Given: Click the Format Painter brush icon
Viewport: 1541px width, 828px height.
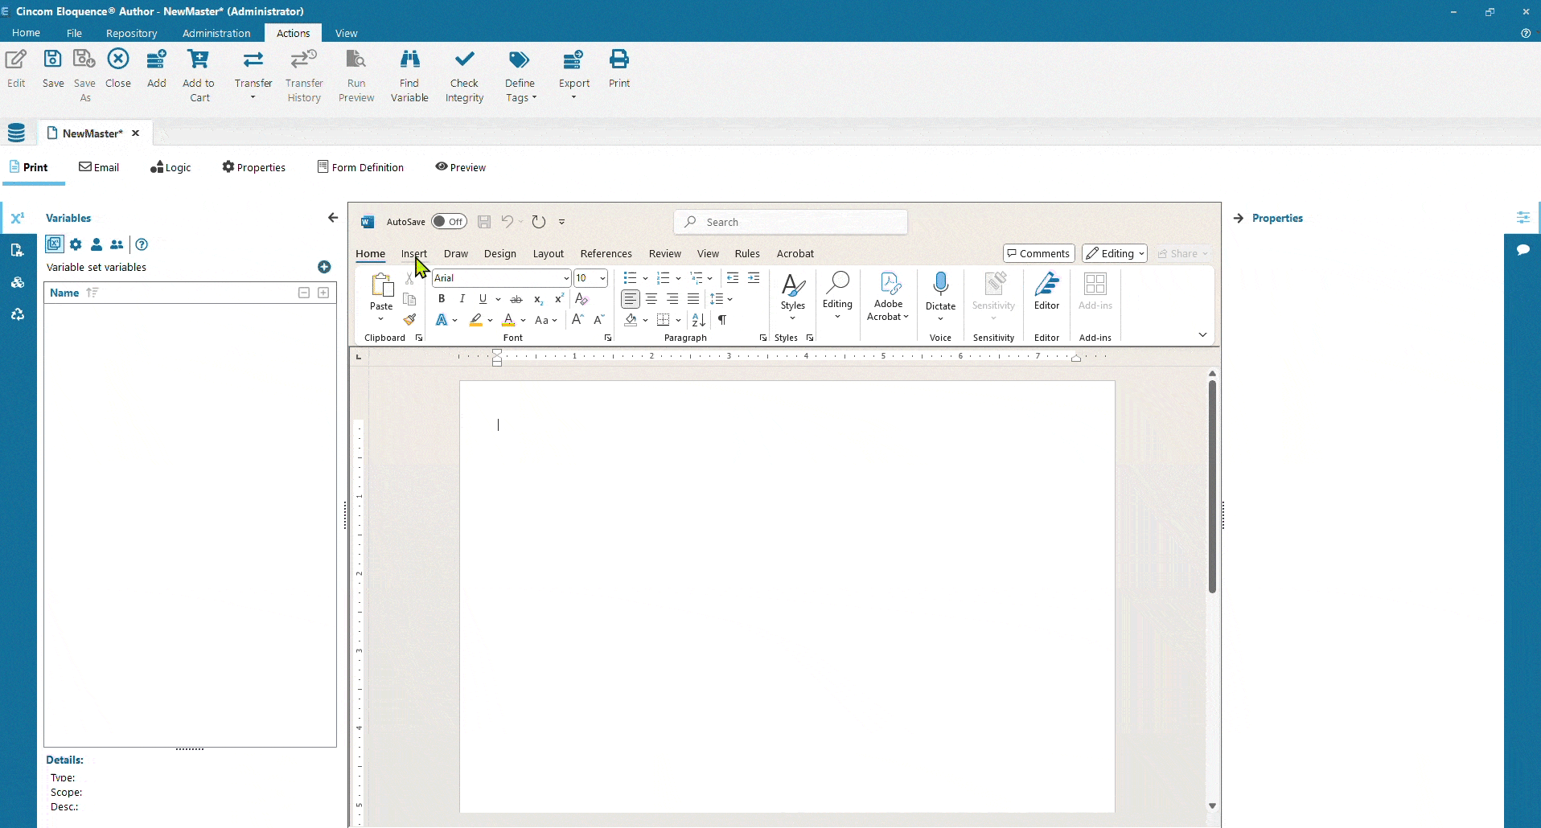Looking at the screenshot, I should pos(409,320).
